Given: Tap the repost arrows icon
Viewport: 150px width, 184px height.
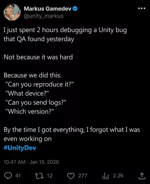Looking at the screenshot, I should coord(39,176).
